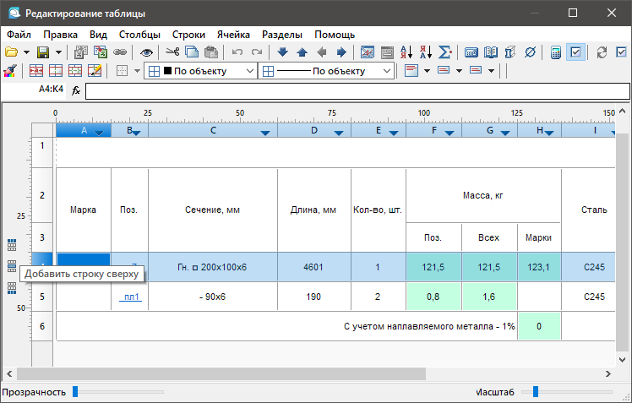Screen dimensions: 632x403
Task: Click the 'пл1' link in row 5
Action: coord(131,297)
